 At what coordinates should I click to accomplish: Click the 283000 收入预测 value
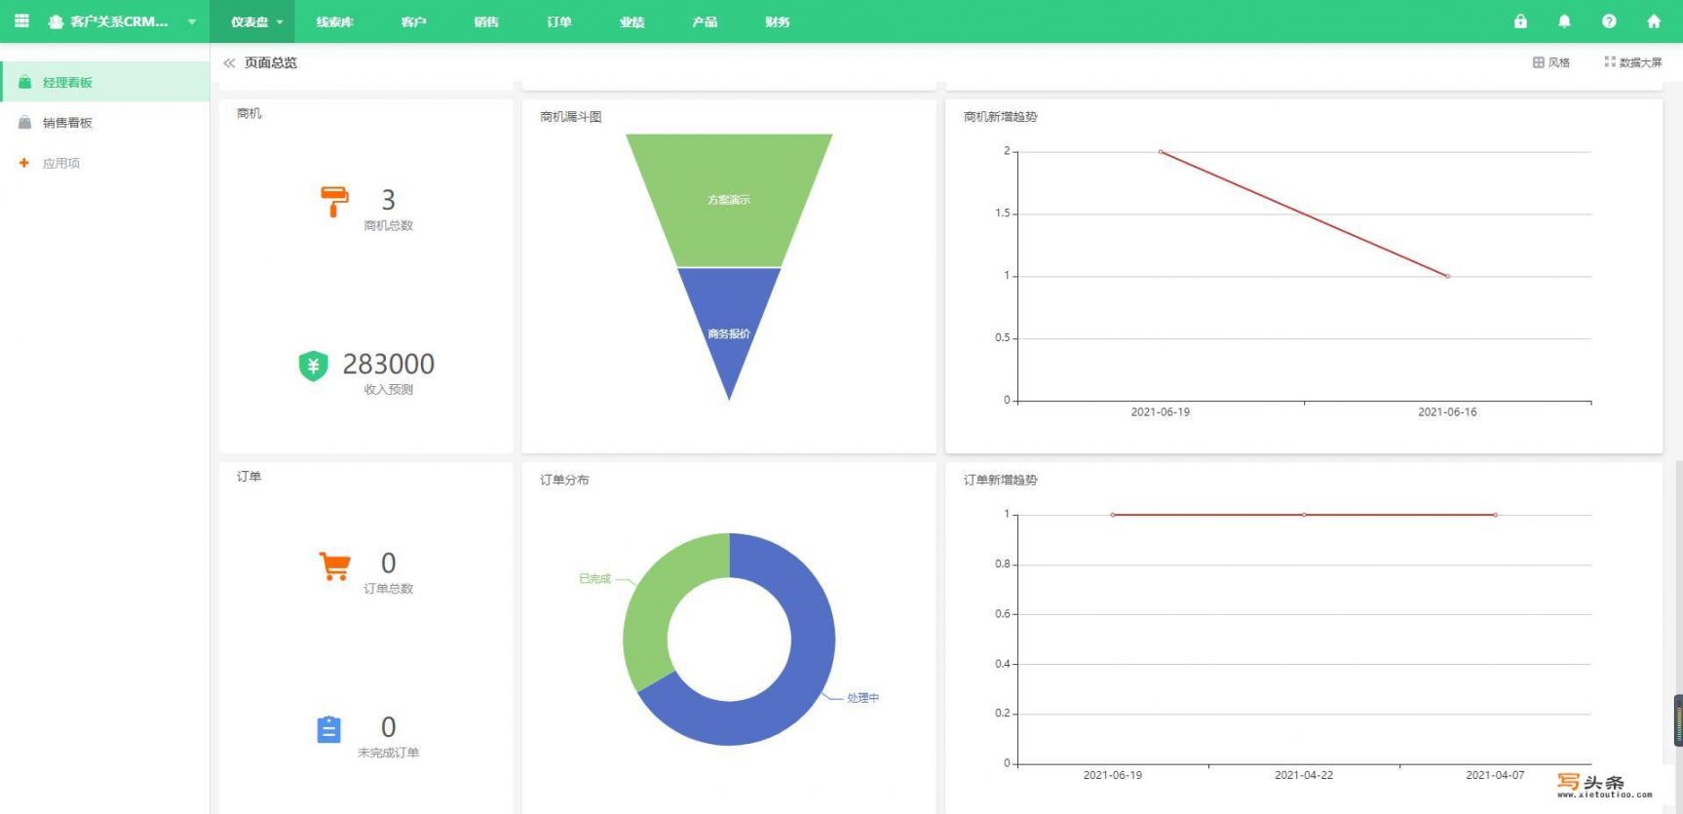(x=389, y=364)
